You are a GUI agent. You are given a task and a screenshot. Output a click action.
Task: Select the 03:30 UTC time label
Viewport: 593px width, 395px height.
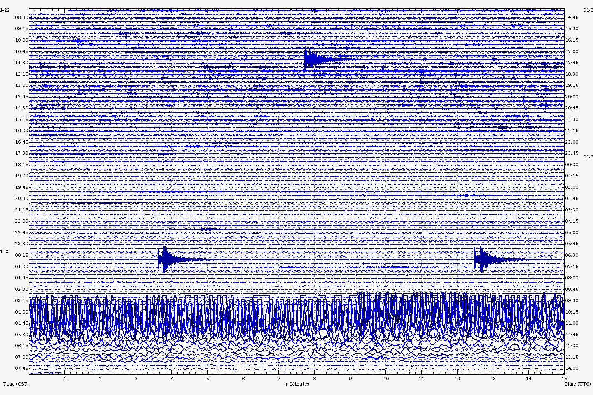click(x=572, y=210)
